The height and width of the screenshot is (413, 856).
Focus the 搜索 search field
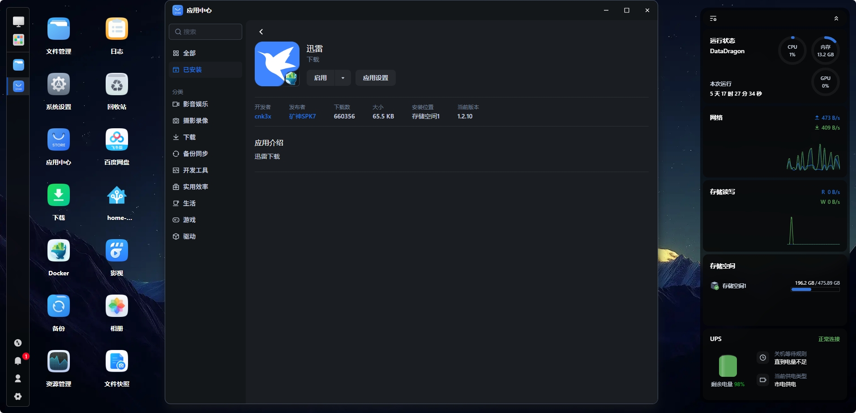pos(205,32)
